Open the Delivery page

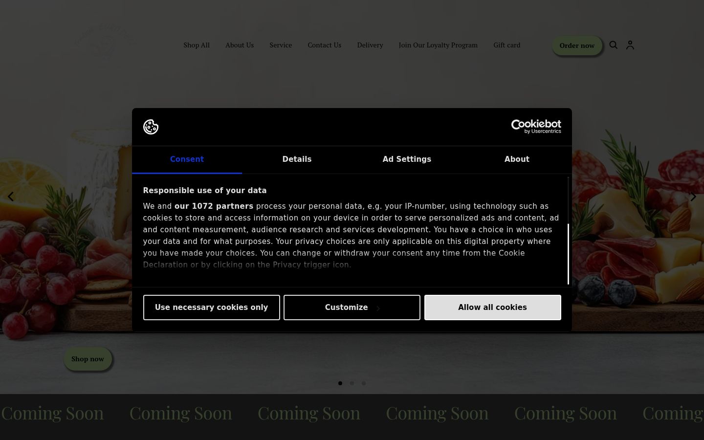click(x=370, y=45)
